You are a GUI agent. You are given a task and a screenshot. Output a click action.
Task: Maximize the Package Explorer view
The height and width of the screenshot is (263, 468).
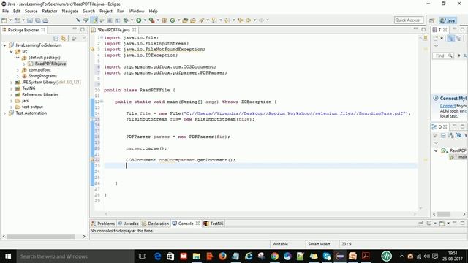click(x=83, y=29)
